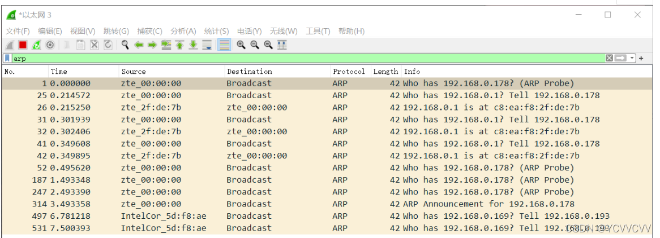The height and width of the screenshot is (238, 660).
Task: Open the 电话(Y) menu
Action: pos(249,31)
